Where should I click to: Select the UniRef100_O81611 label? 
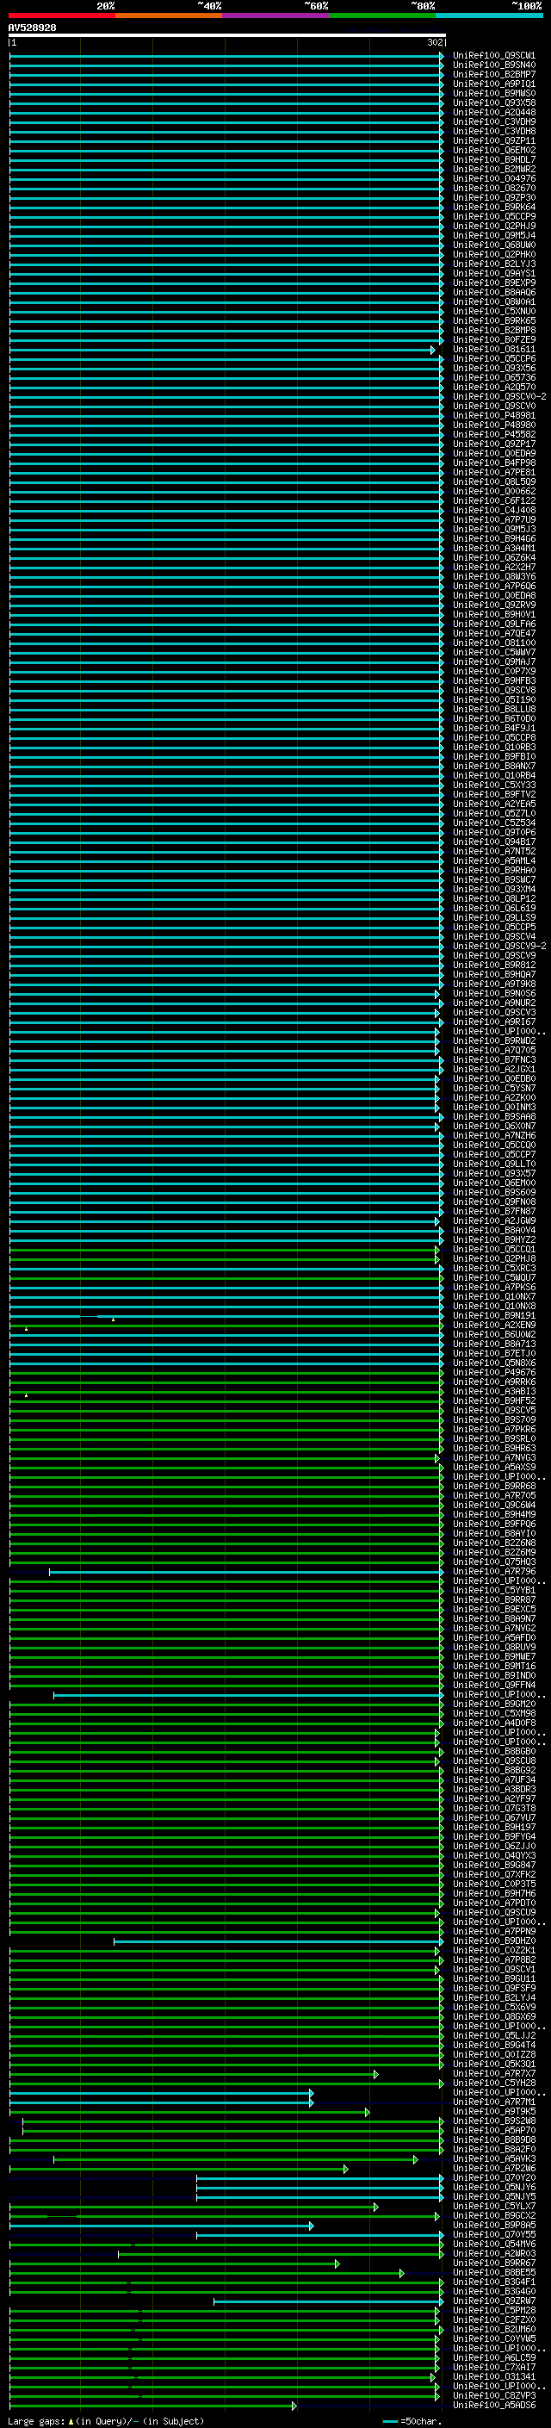point(493,350)
